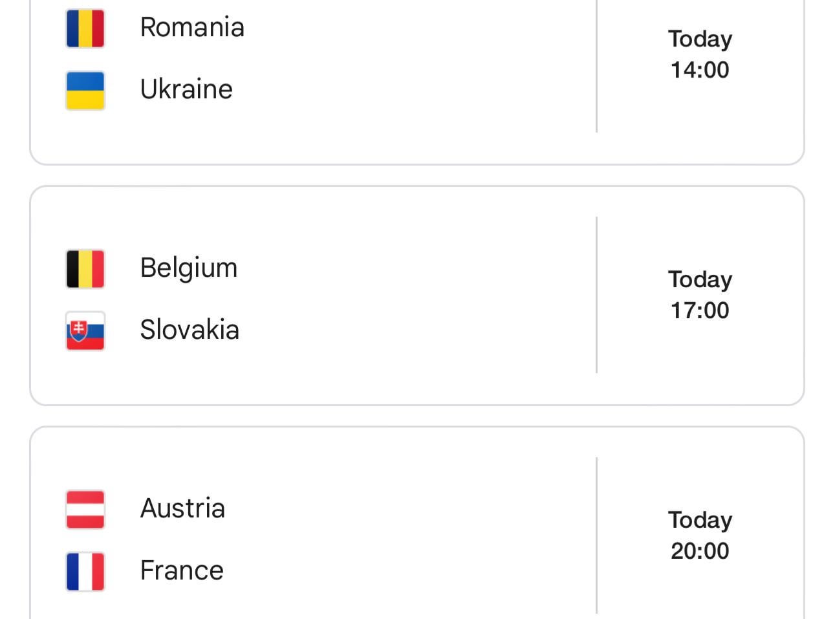
Task: Click the Slovakia team name
Action: (190, 331)
